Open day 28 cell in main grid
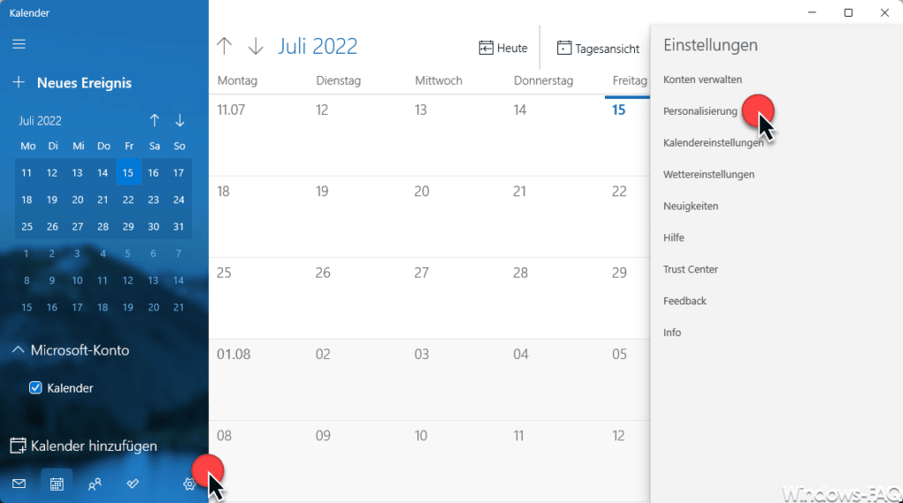 555,298
